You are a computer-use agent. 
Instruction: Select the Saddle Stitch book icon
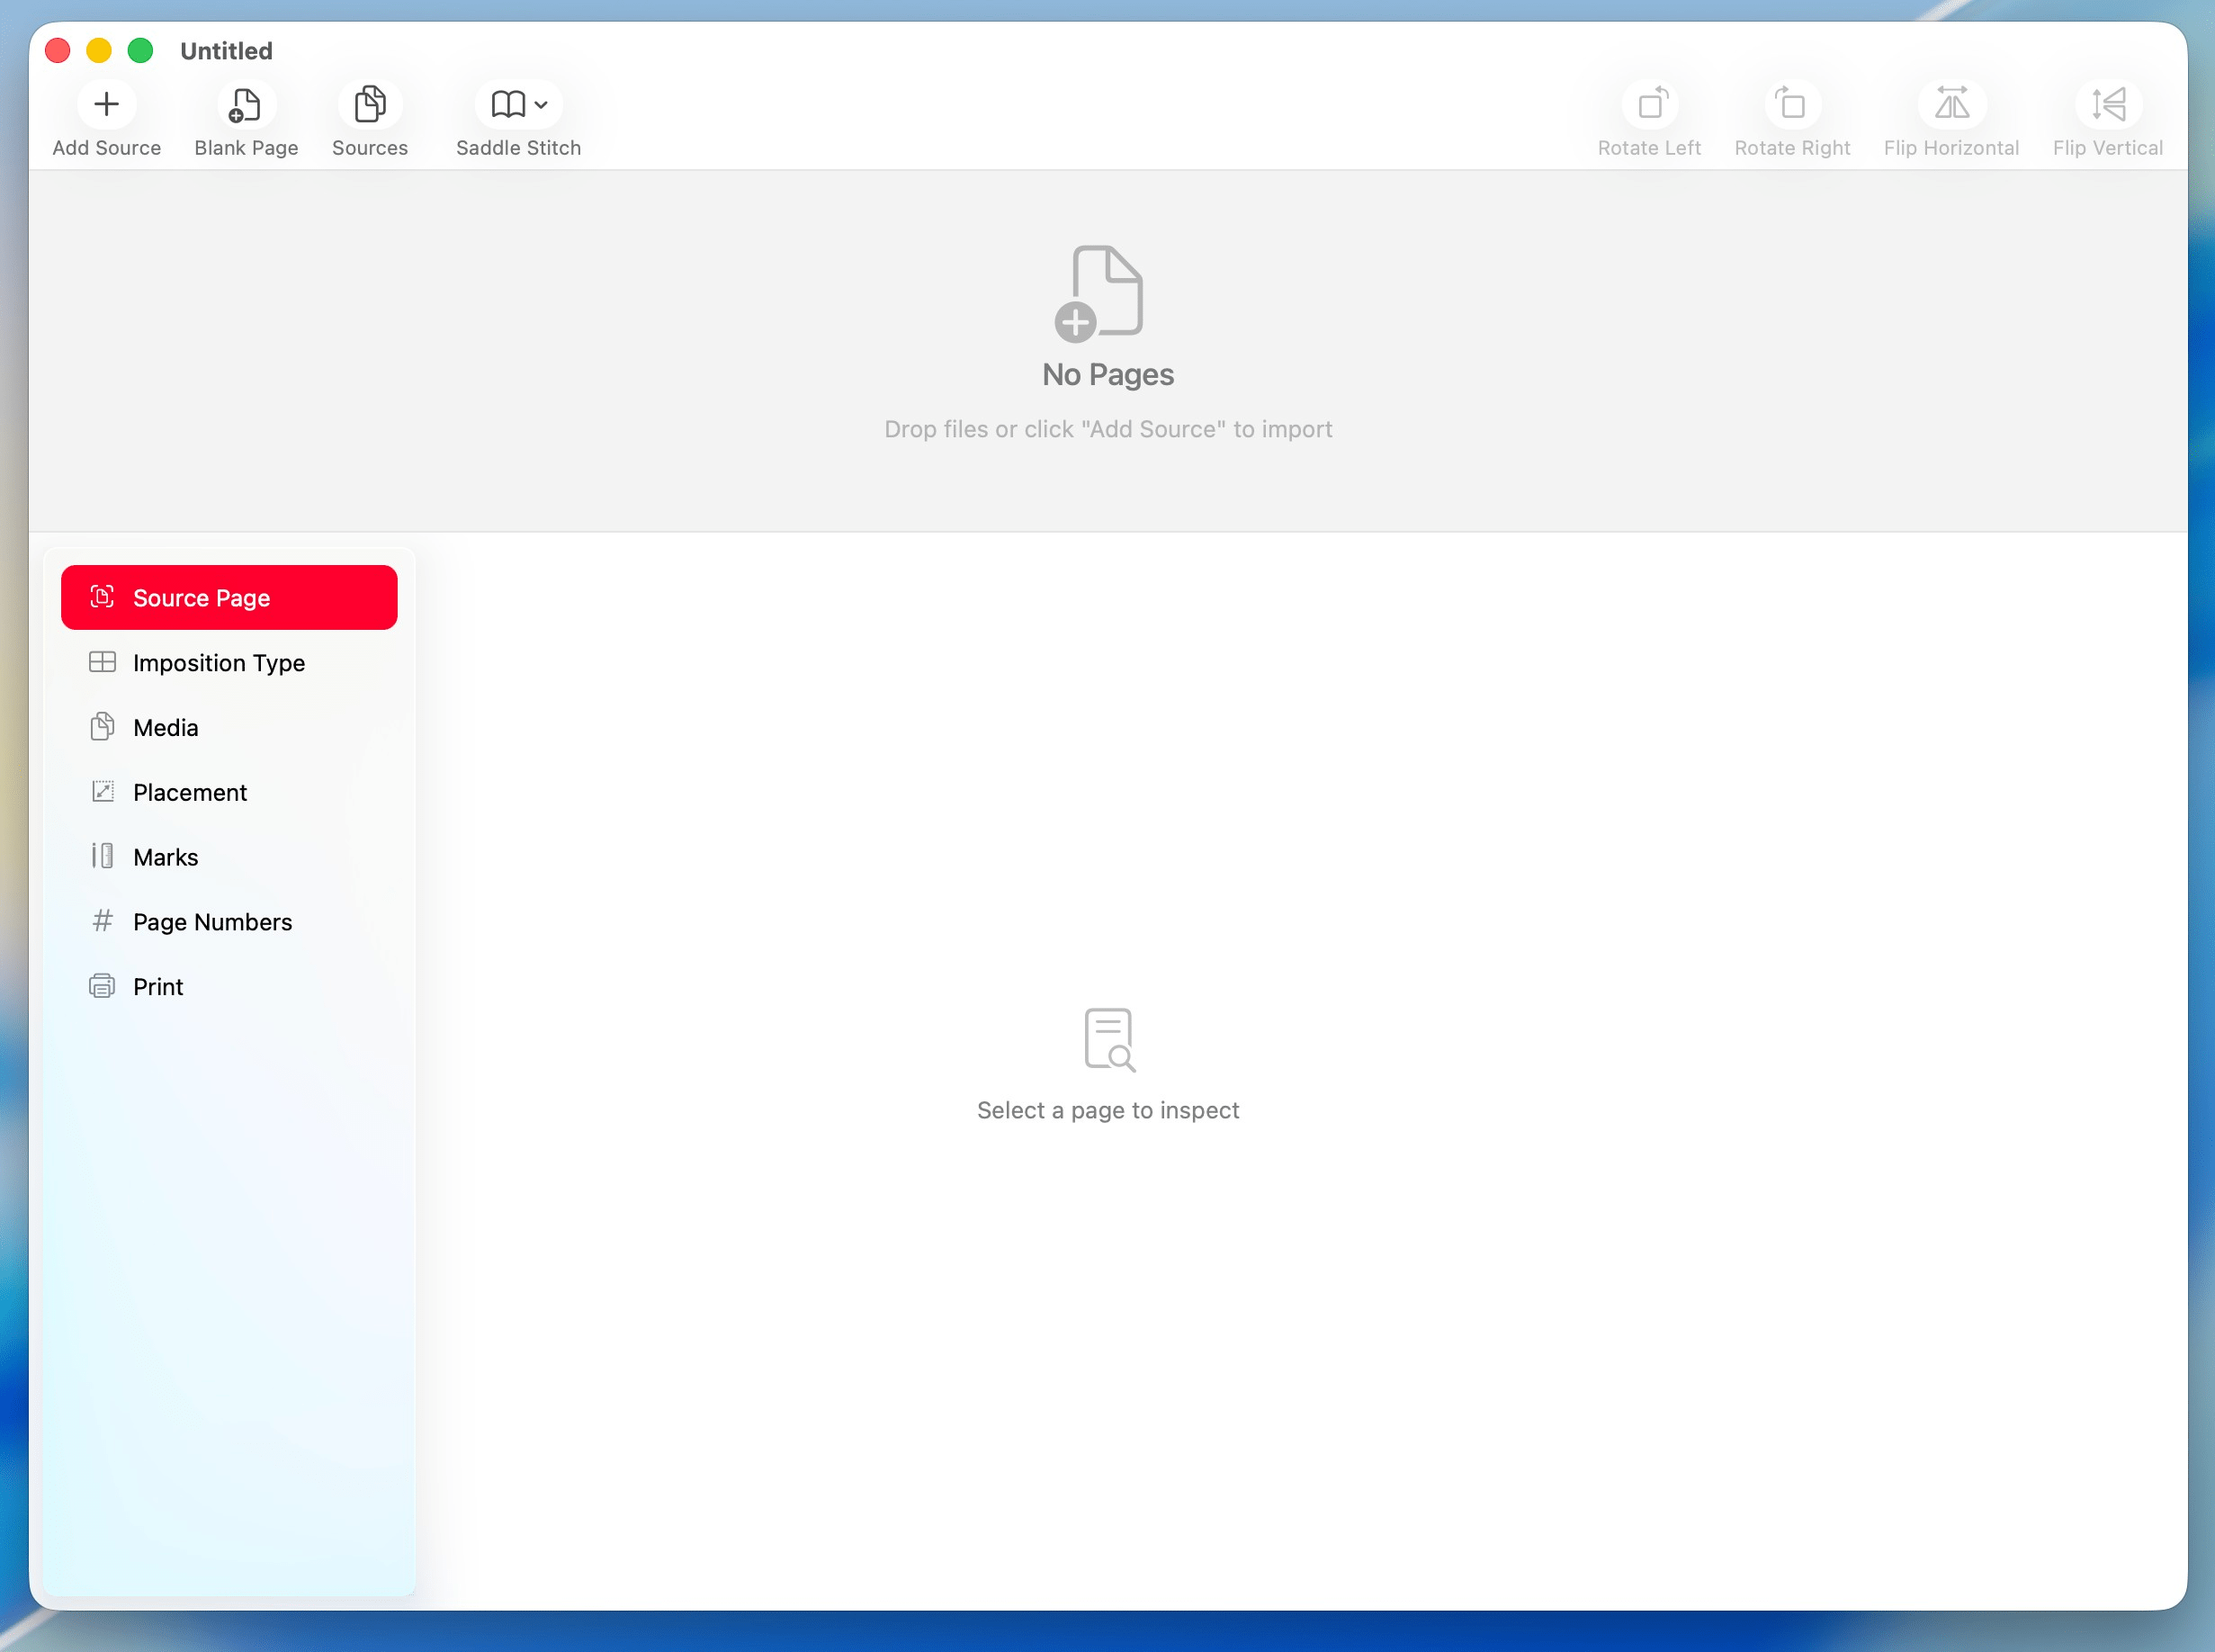coord(507,103)
